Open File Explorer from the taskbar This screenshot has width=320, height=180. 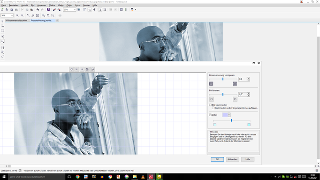[x=135, y=177]
